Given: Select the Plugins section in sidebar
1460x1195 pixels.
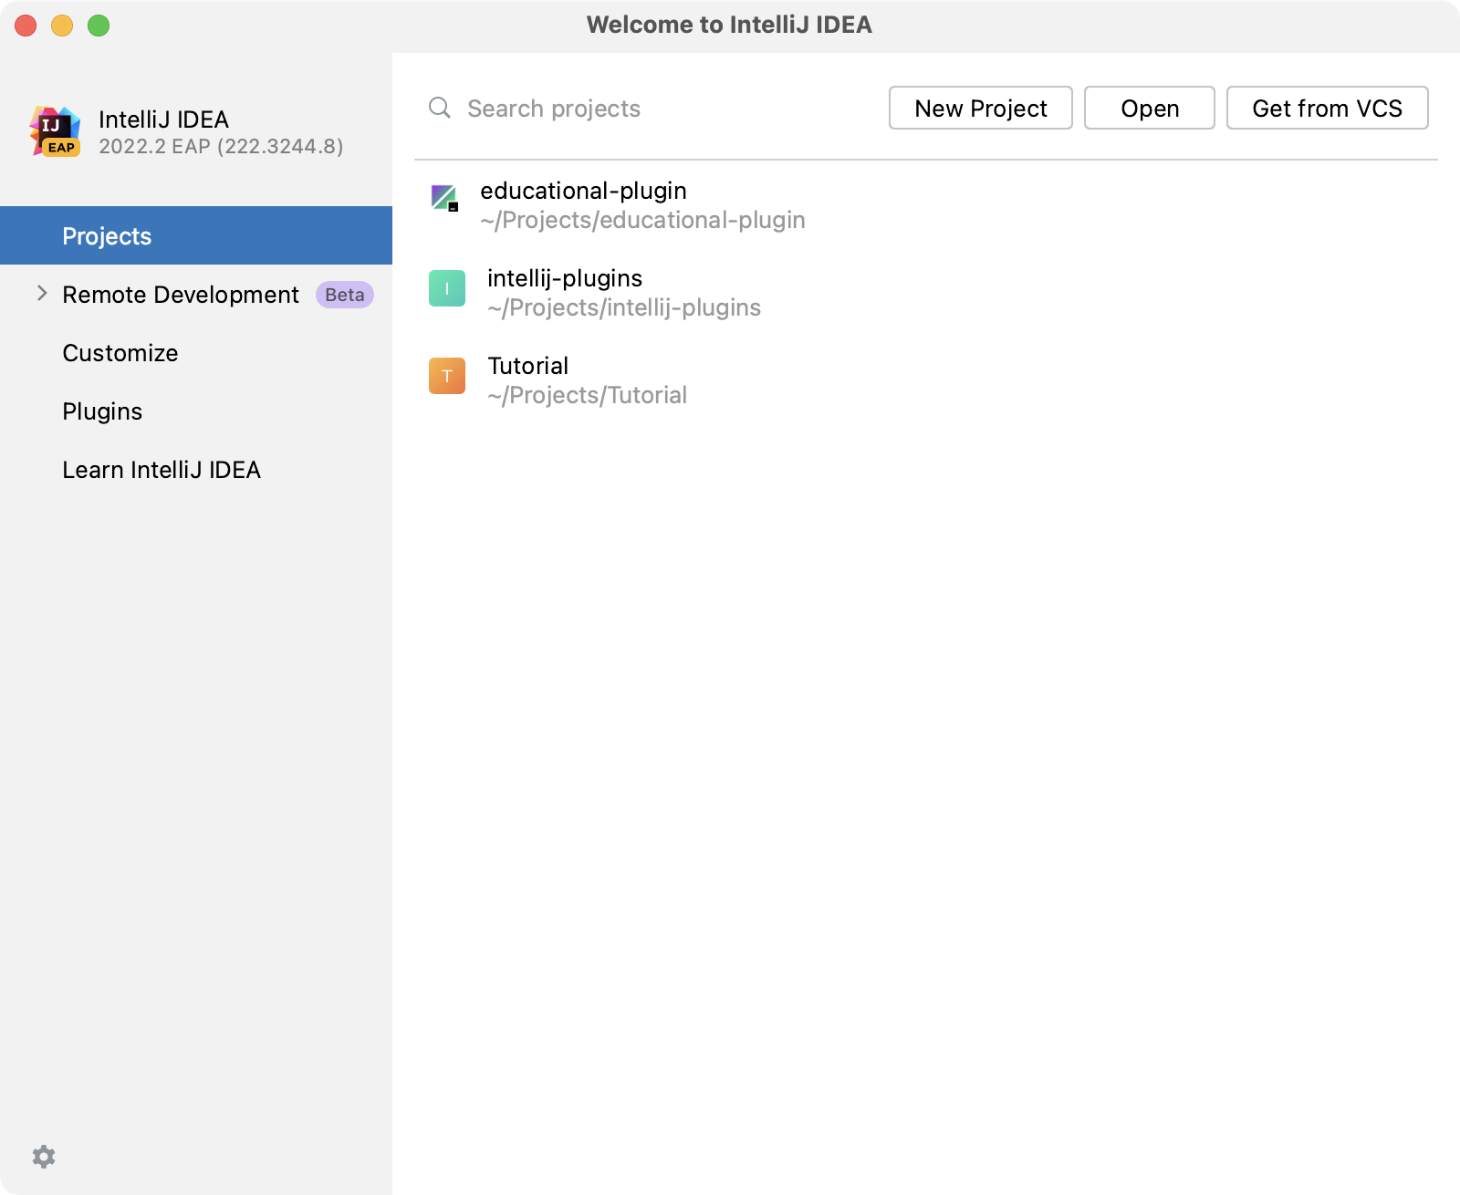Looking at the screenshot, I should (x=101, y=410).
